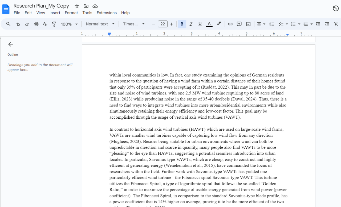
Task: Toggle Underline formatting
Action: (x=200, y=24)
